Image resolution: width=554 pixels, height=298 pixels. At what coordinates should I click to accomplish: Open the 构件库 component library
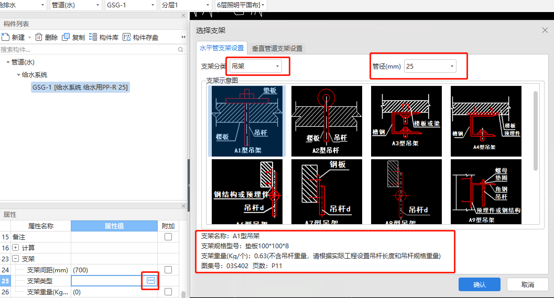[x=104, y=37]
